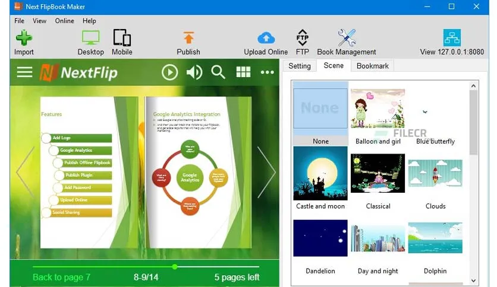
Task: Click the Publish arrow icon
Action: click(x=188, y=38)
